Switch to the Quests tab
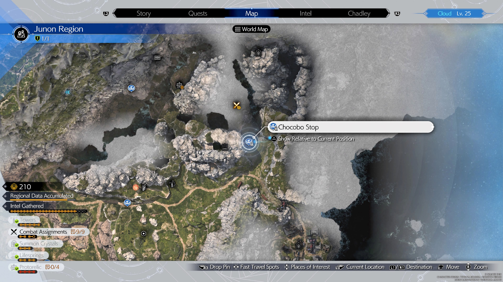This screenshot has width=503, height=282. click(197, 13)
